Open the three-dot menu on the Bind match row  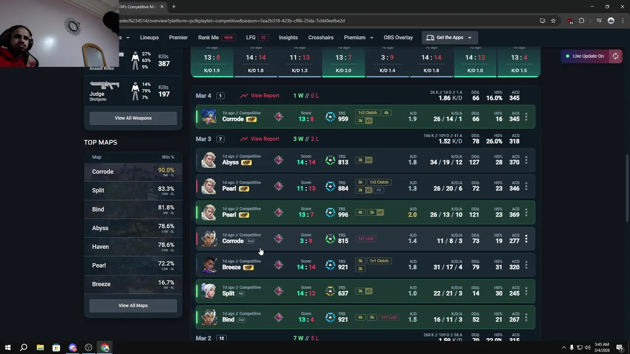pyautogui.click(x=526, y=317)
